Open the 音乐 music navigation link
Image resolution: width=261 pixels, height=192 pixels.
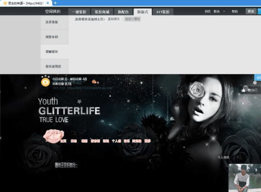[127, 141]
